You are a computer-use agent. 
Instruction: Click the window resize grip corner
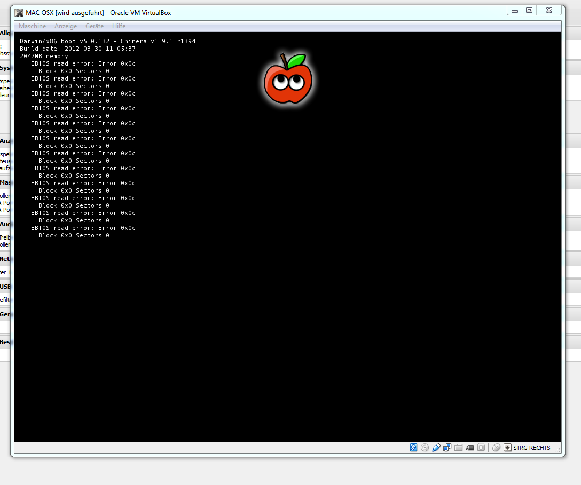(x=558, y=450)
